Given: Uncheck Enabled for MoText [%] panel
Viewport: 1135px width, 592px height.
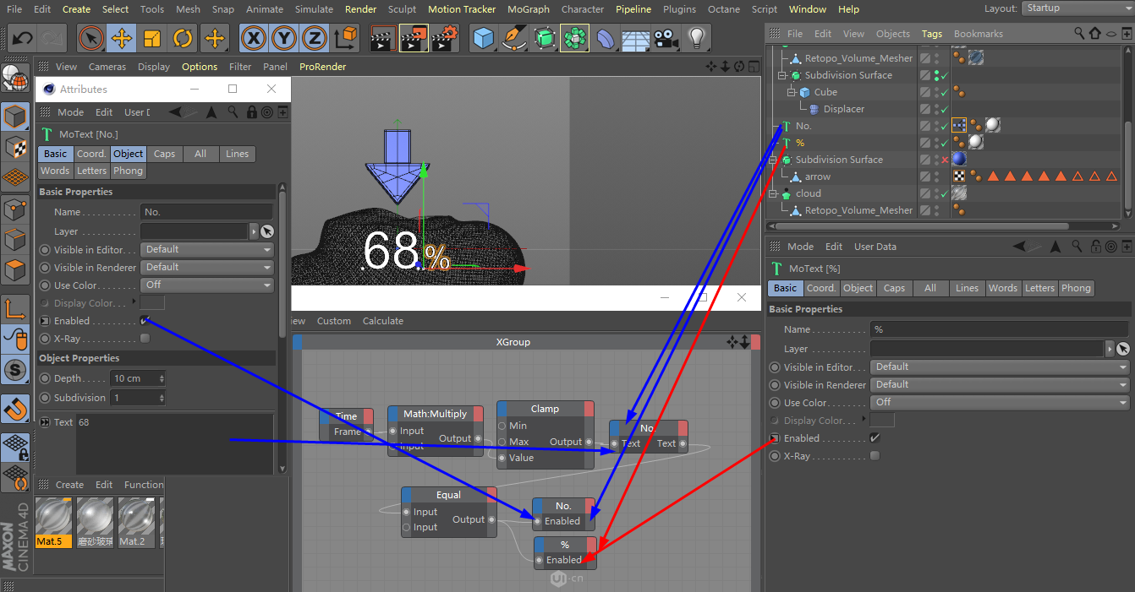Looking at the screenshot, I should pyautogui.click(x=875, y=438).
